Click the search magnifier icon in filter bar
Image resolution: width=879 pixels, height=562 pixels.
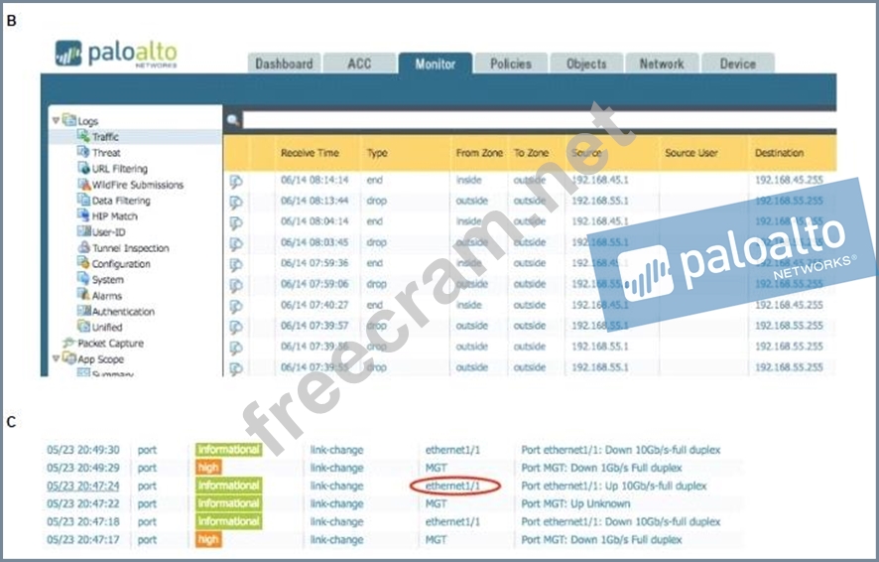[233, 120]
